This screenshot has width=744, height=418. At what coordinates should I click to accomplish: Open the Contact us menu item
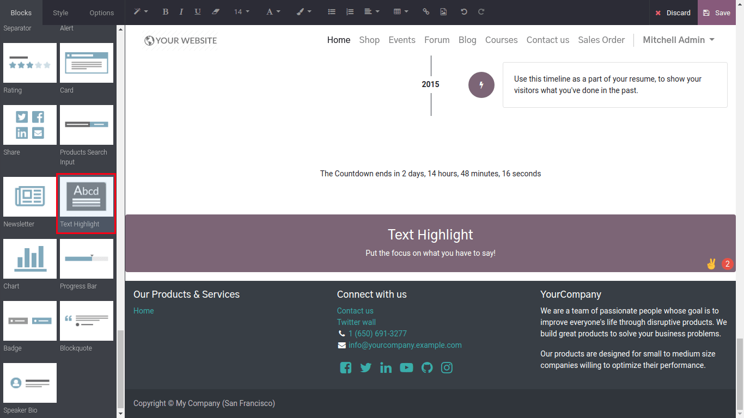pos(548,40)
